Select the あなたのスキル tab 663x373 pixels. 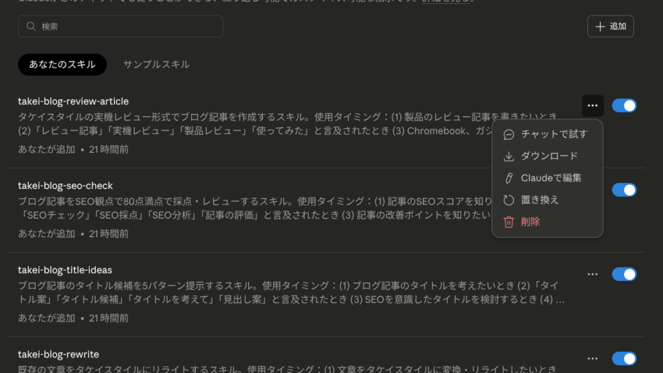point(62,64)
